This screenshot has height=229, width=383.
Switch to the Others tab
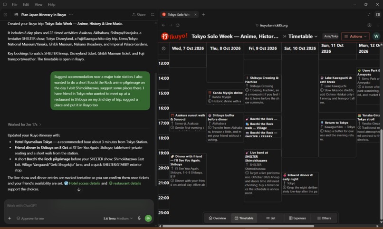coord(324,218)
